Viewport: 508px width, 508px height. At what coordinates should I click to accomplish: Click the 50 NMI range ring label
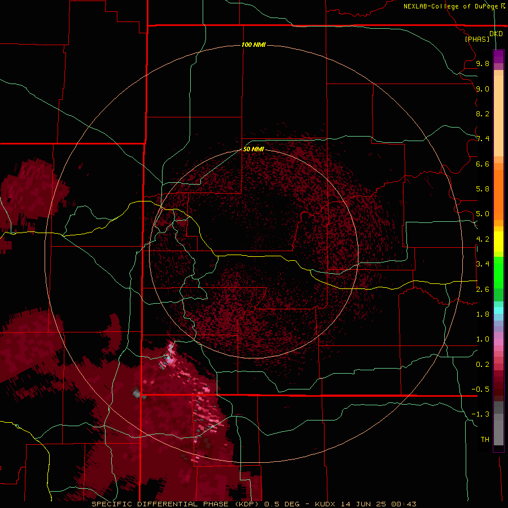253,149
